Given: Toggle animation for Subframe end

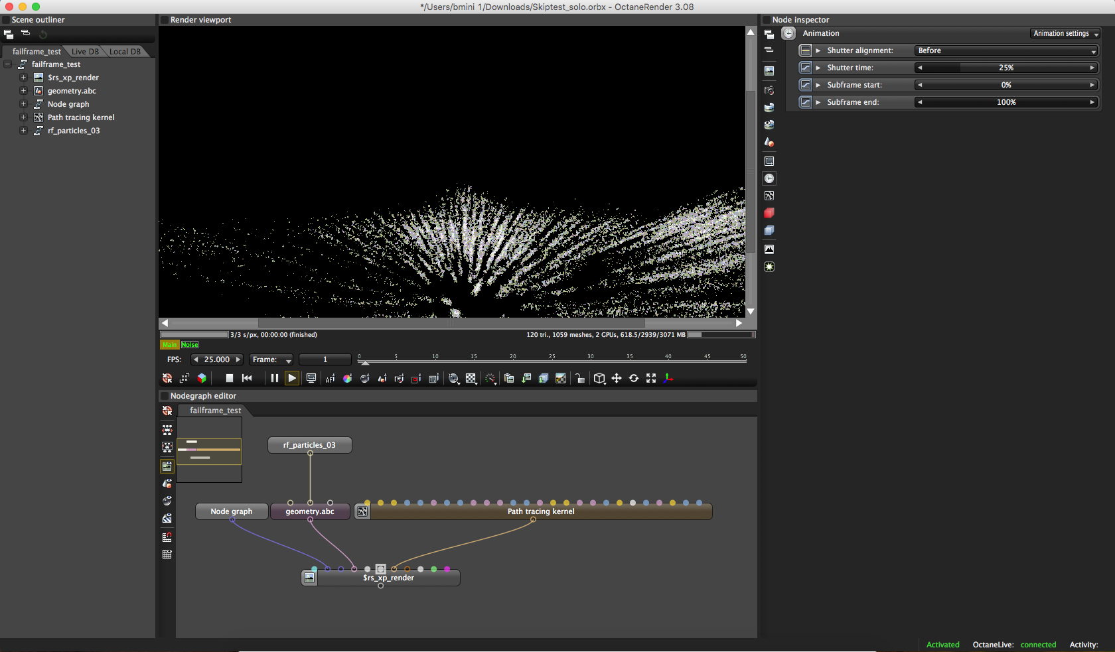Looking at the screenshot, I should (805, 102).
